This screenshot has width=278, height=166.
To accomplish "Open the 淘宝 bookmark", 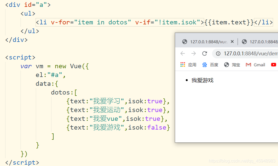I will [x=232, y=65].
